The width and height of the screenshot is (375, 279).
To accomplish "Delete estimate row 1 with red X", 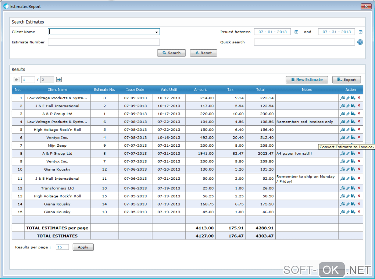I will coord(359,98).
